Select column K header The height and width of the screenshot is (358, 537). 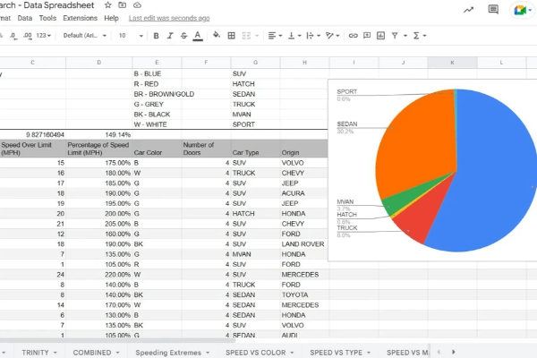click(452, 62)
